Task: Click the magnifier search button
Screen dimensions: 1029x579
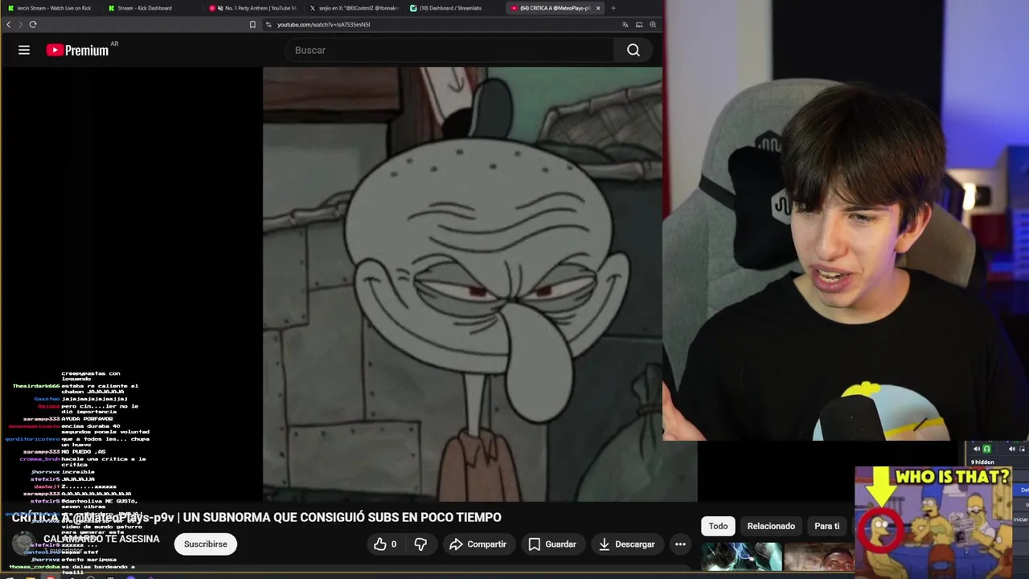Action: tap(633, 50)
